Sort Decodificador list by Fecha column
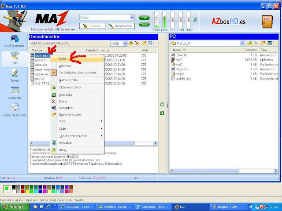The image size is (282, 211). click(119, 50)
